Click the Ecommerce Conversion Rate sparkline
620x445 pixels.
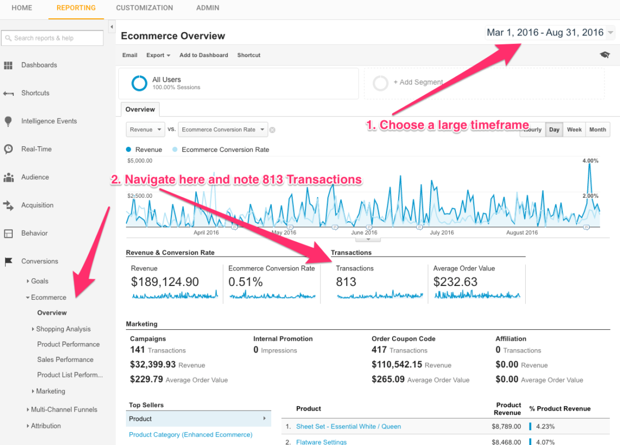272,295
